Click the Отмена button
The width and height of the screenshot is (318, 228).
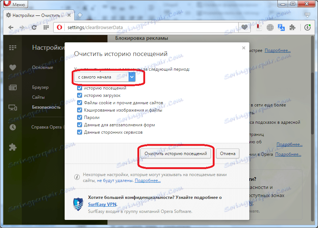coord(228,154)
